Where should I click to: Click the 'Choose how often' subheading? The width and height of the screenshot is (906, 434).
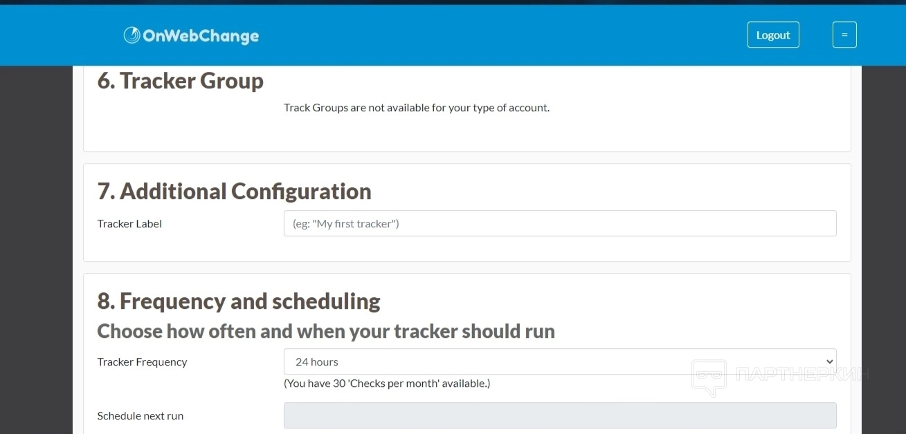(326, 332)
